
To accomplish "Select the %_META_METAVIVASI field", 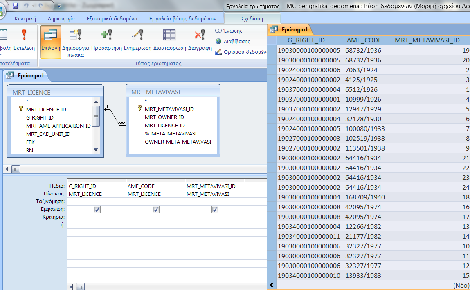I will [x=171, y=133].
